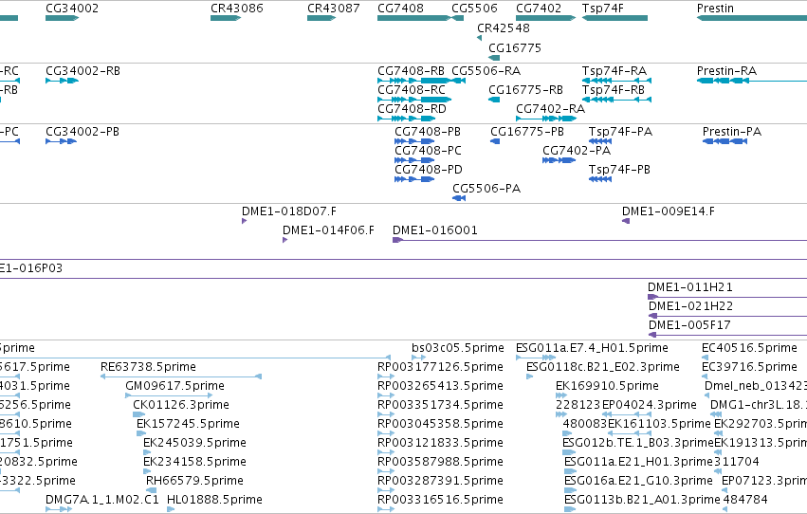Click the CG16775 gene label
This screenshot has width=807, height=514.
(x=515, y=48)
